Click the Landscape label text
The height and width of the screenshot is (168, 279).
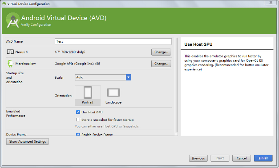(x=113, y=102)
